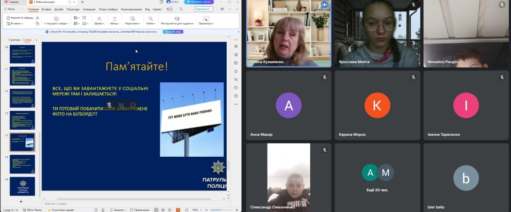Open the Вставка ribbon tab
Image resolution: width=511 pixels, height=212 pixels.
[x=46, y=9]
